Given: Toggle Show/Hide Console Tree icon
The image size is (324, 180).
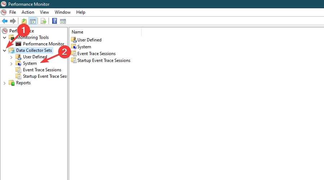Looking at the screenshot, I should [33, 21].
